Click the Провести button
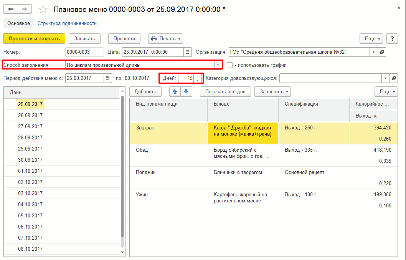 pos(124,39)
